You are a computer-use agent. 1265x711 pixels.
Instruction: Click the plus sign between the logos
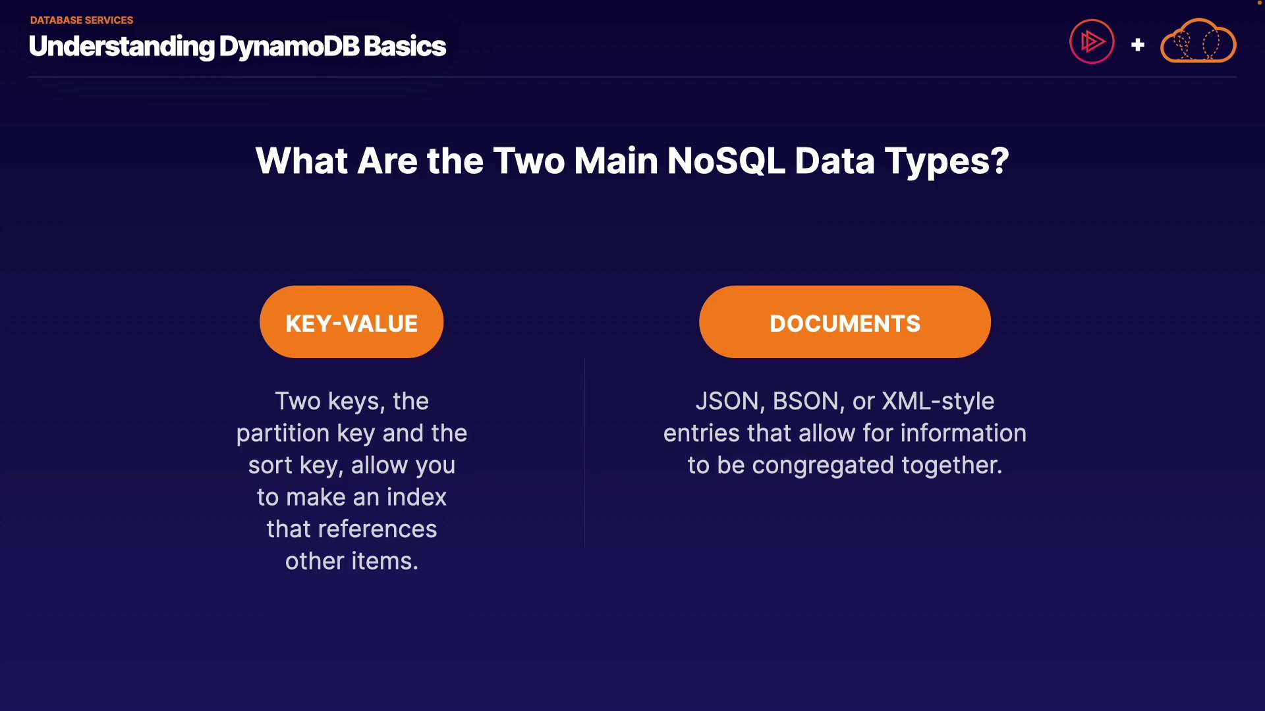[x=1137, y=45]
